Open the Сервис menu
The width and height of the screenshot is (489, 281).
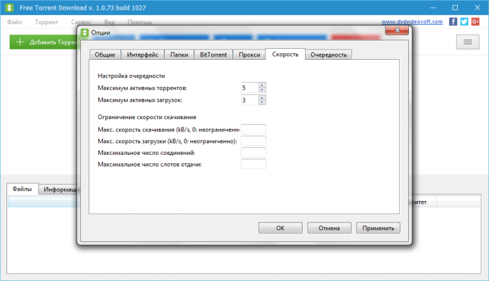(x=81, y=22)
